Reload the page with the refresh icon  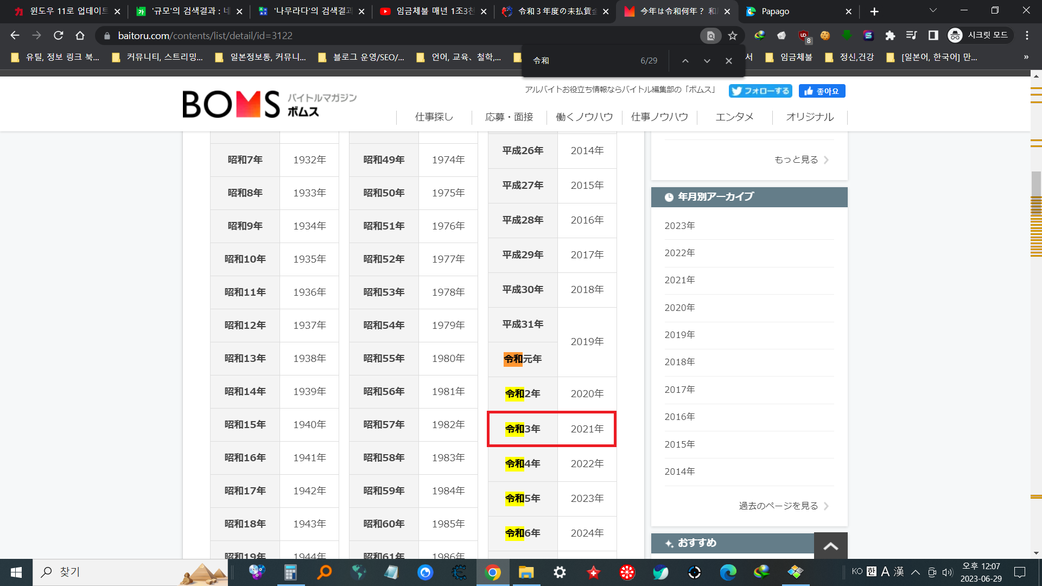(x=58, y=36)
